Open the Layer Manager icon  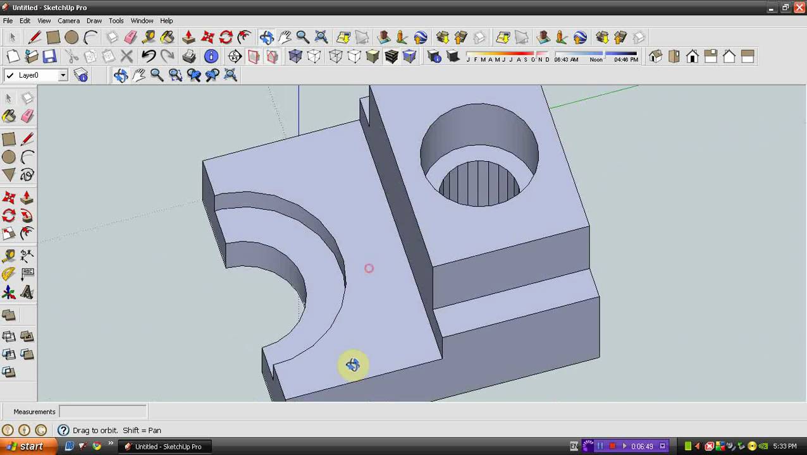(81, 75)
